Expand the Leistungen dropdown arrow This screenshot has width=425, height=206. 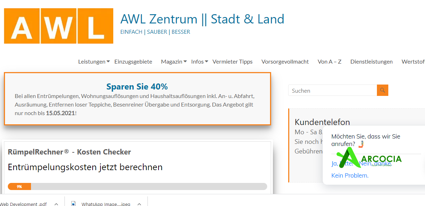[x=108, y=61]
